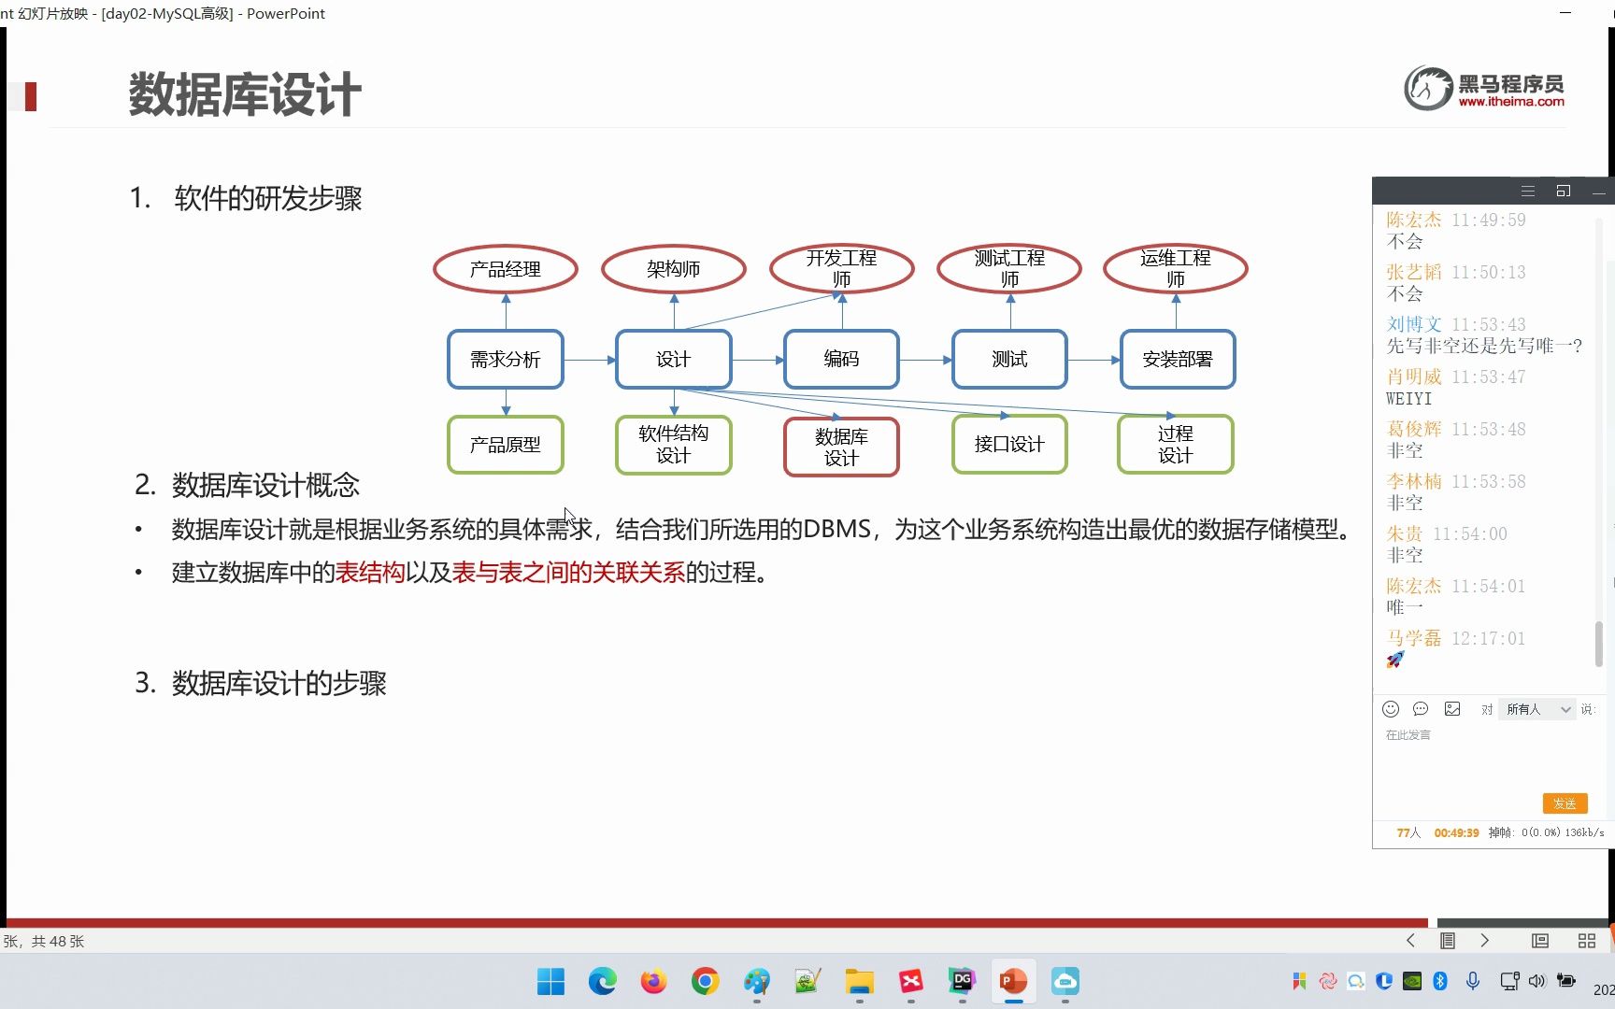This screenshot has width=1615, height=1009.
Task: Click the 测试 box in the diagram
Action: coord(1009,359)
